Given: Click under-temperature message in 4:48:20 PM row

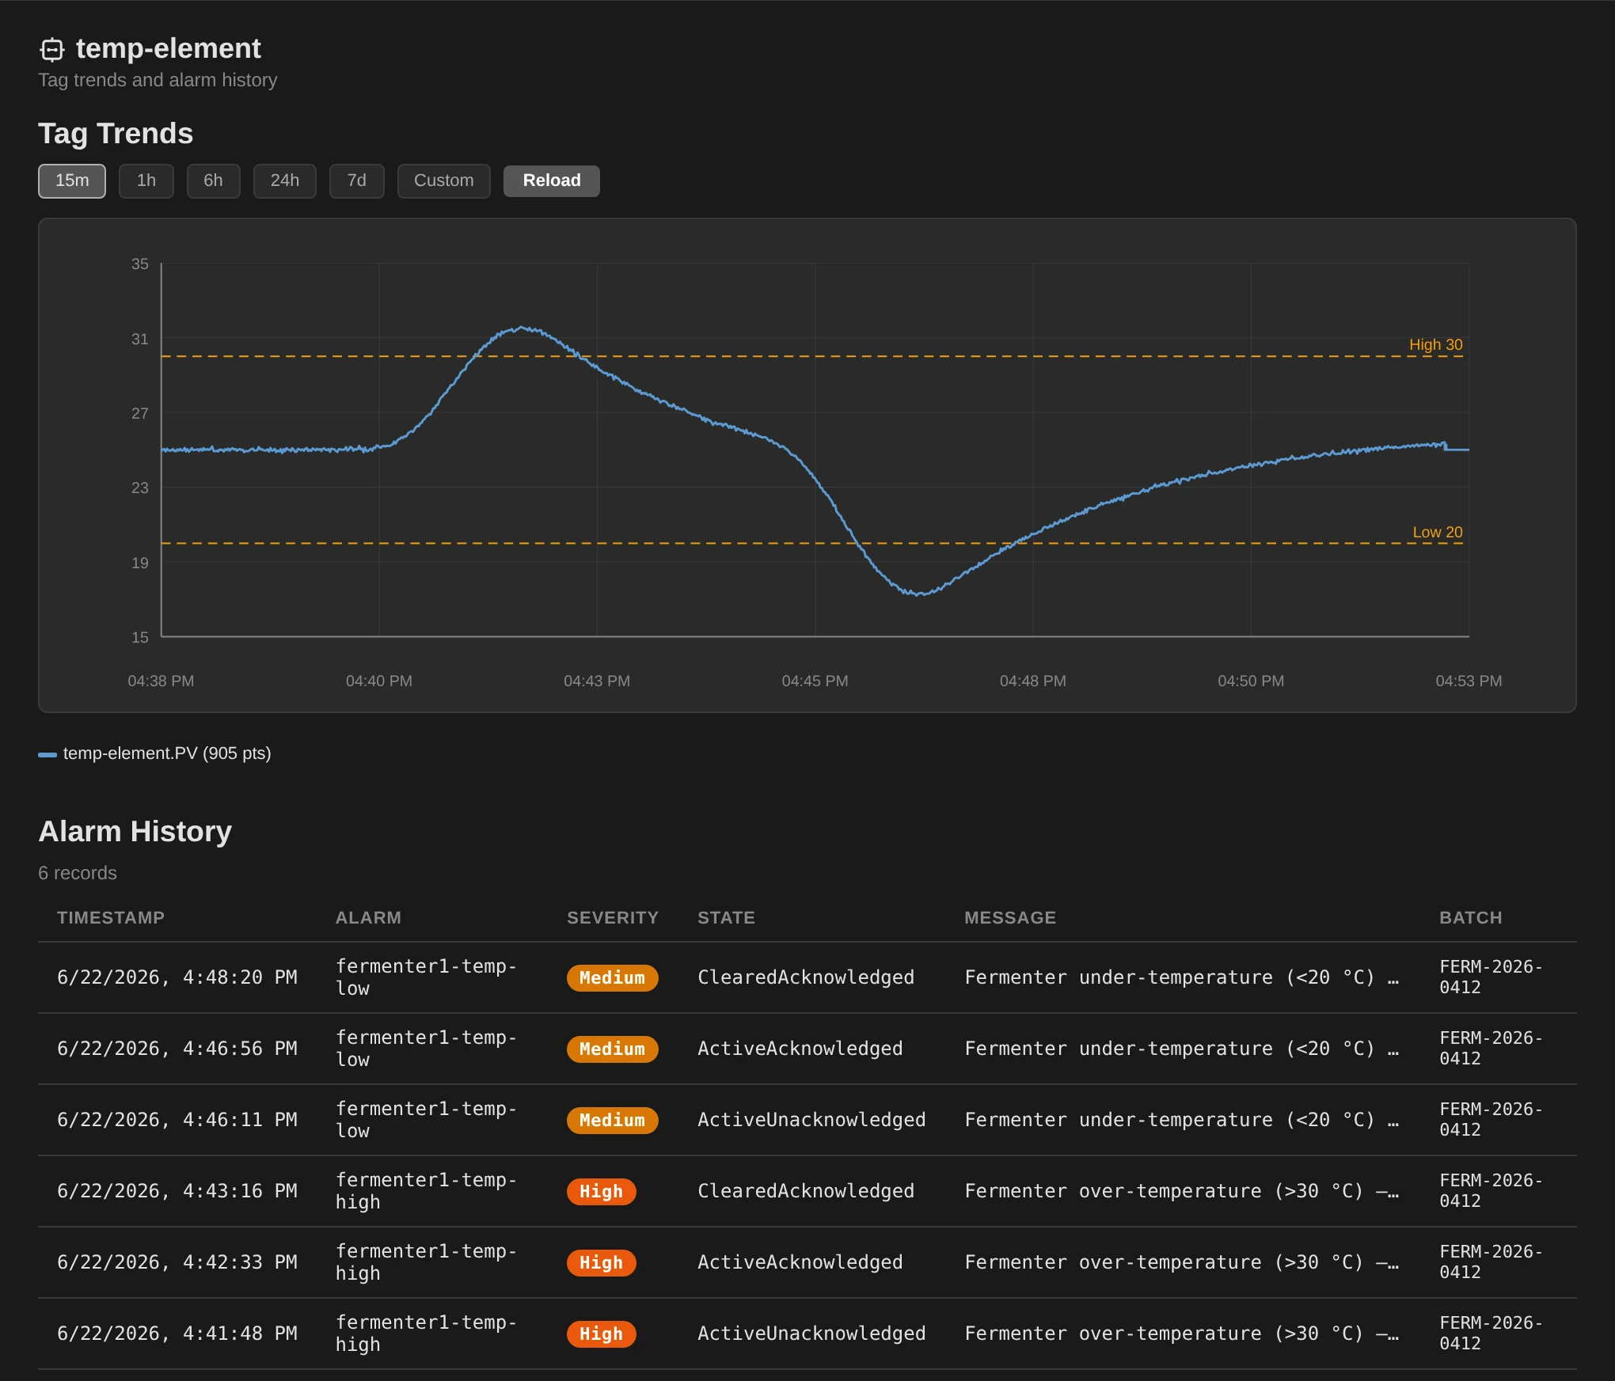Looking at the screenshot, I should [1182, 978].
